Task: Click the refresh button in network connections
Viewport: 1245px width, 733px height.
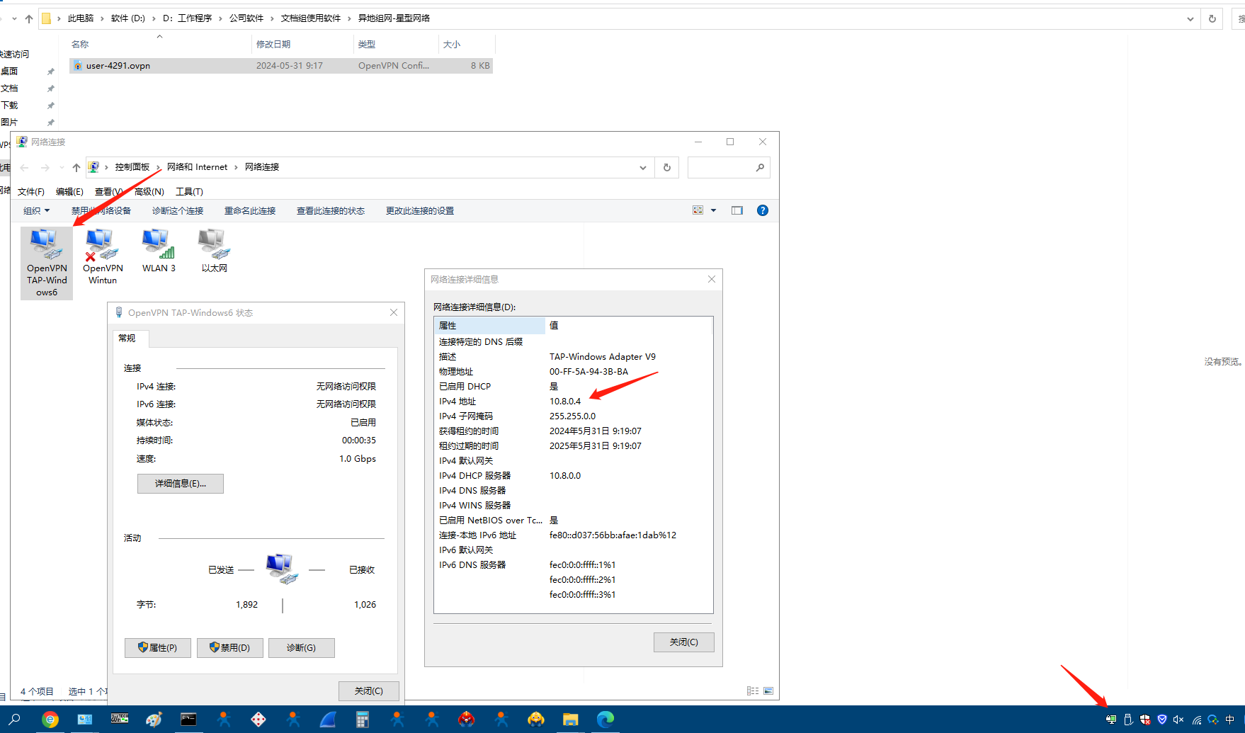Action: [666, 168]
